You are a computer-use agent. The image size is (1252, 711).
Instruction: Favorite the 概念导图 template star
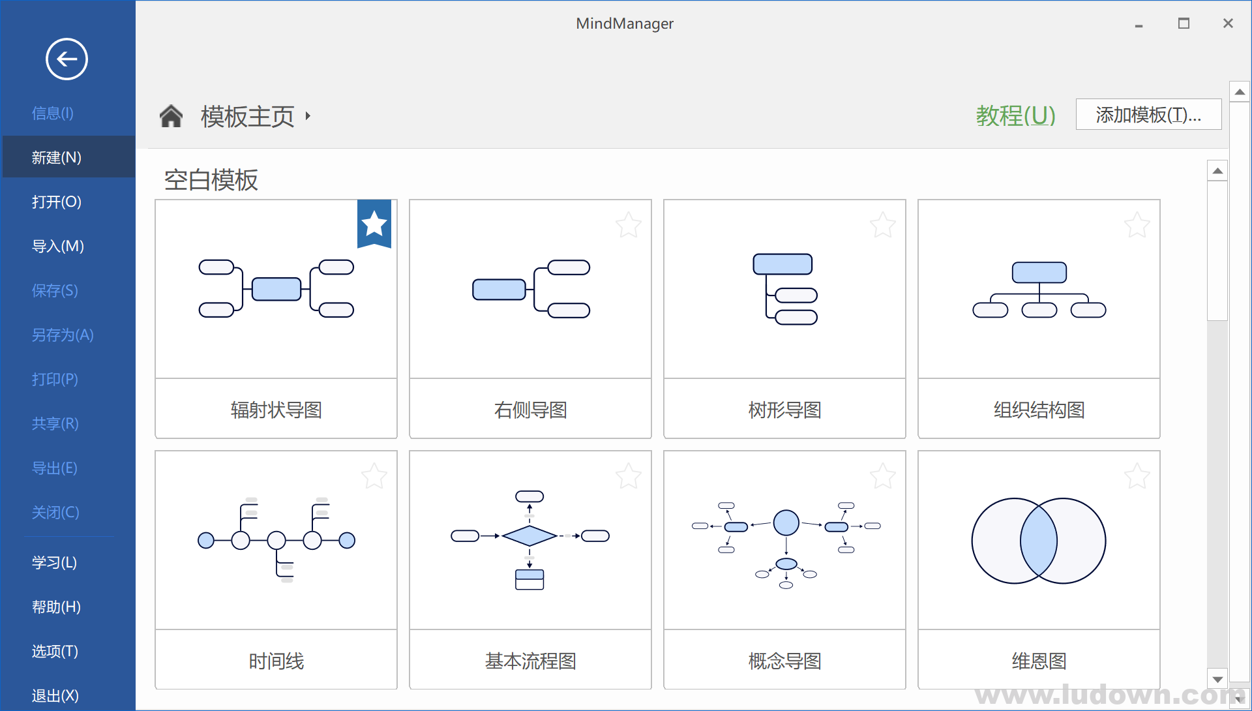click(x=883, y=476)
